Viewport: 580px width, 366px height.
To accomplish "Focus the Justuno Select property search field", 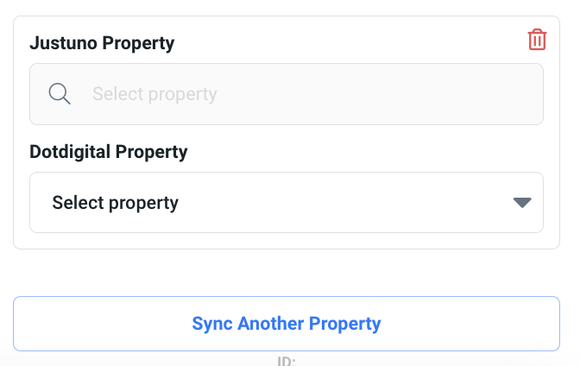I will (286, 93).
